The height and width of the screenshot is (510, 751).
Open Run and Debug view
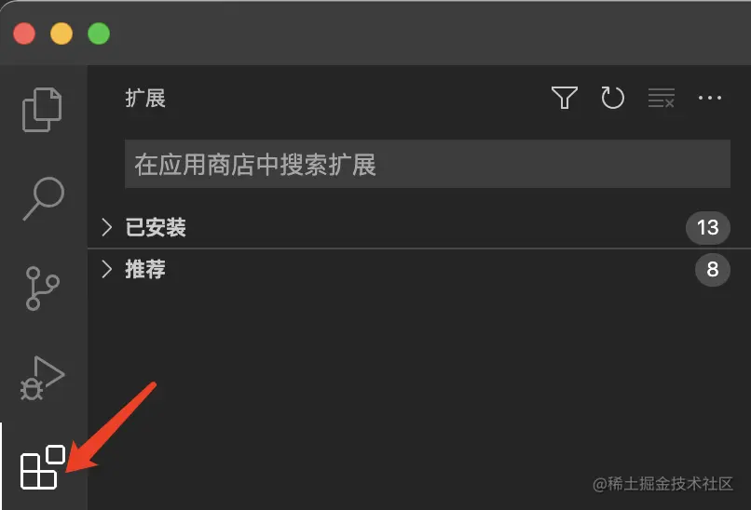coord(42,378)
